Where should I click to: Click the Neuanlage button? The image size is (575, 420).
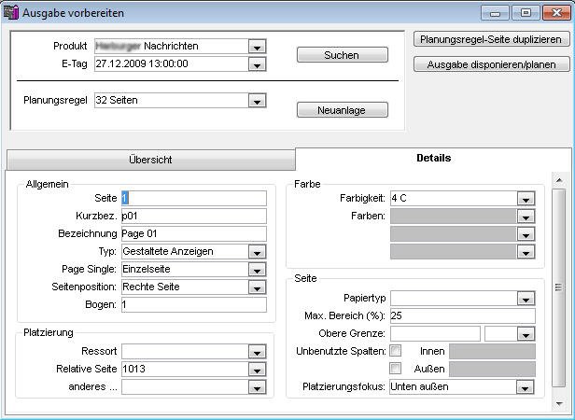coord(343,110)
